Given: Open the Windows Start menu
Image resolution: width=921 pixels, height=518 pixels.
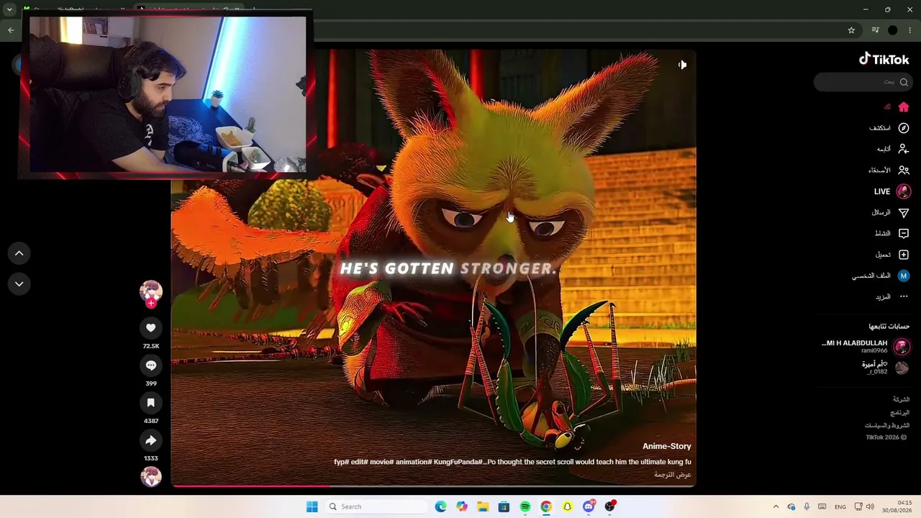Looking at the screenshot, I should coord(312,506).
